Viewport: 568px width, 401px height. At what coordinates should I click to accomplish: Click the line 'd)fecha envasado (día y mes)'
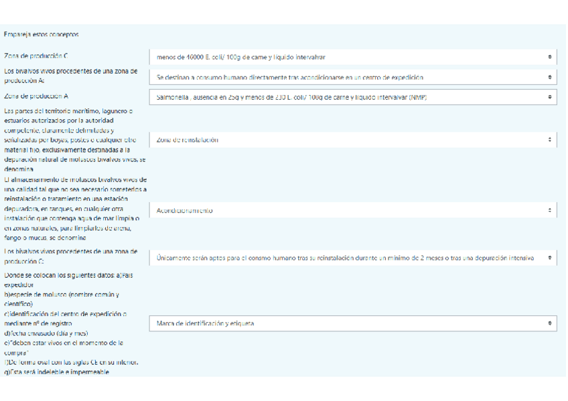coord(46,333)
